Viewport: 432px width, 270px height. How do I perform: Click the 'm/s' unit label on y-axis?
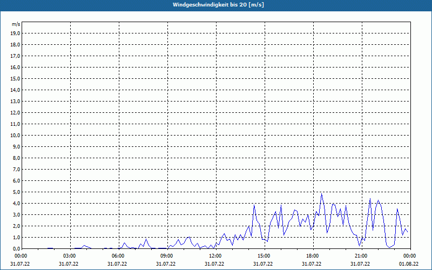[16, 24]
